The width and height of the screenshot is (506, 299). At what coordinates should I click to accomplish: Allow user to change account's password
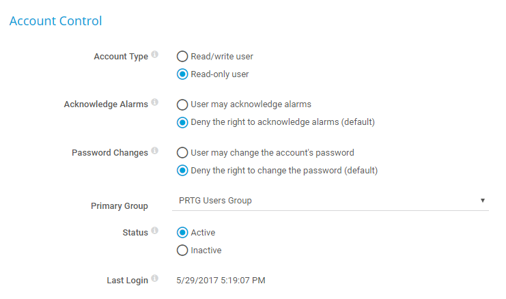tap(182, 152)
